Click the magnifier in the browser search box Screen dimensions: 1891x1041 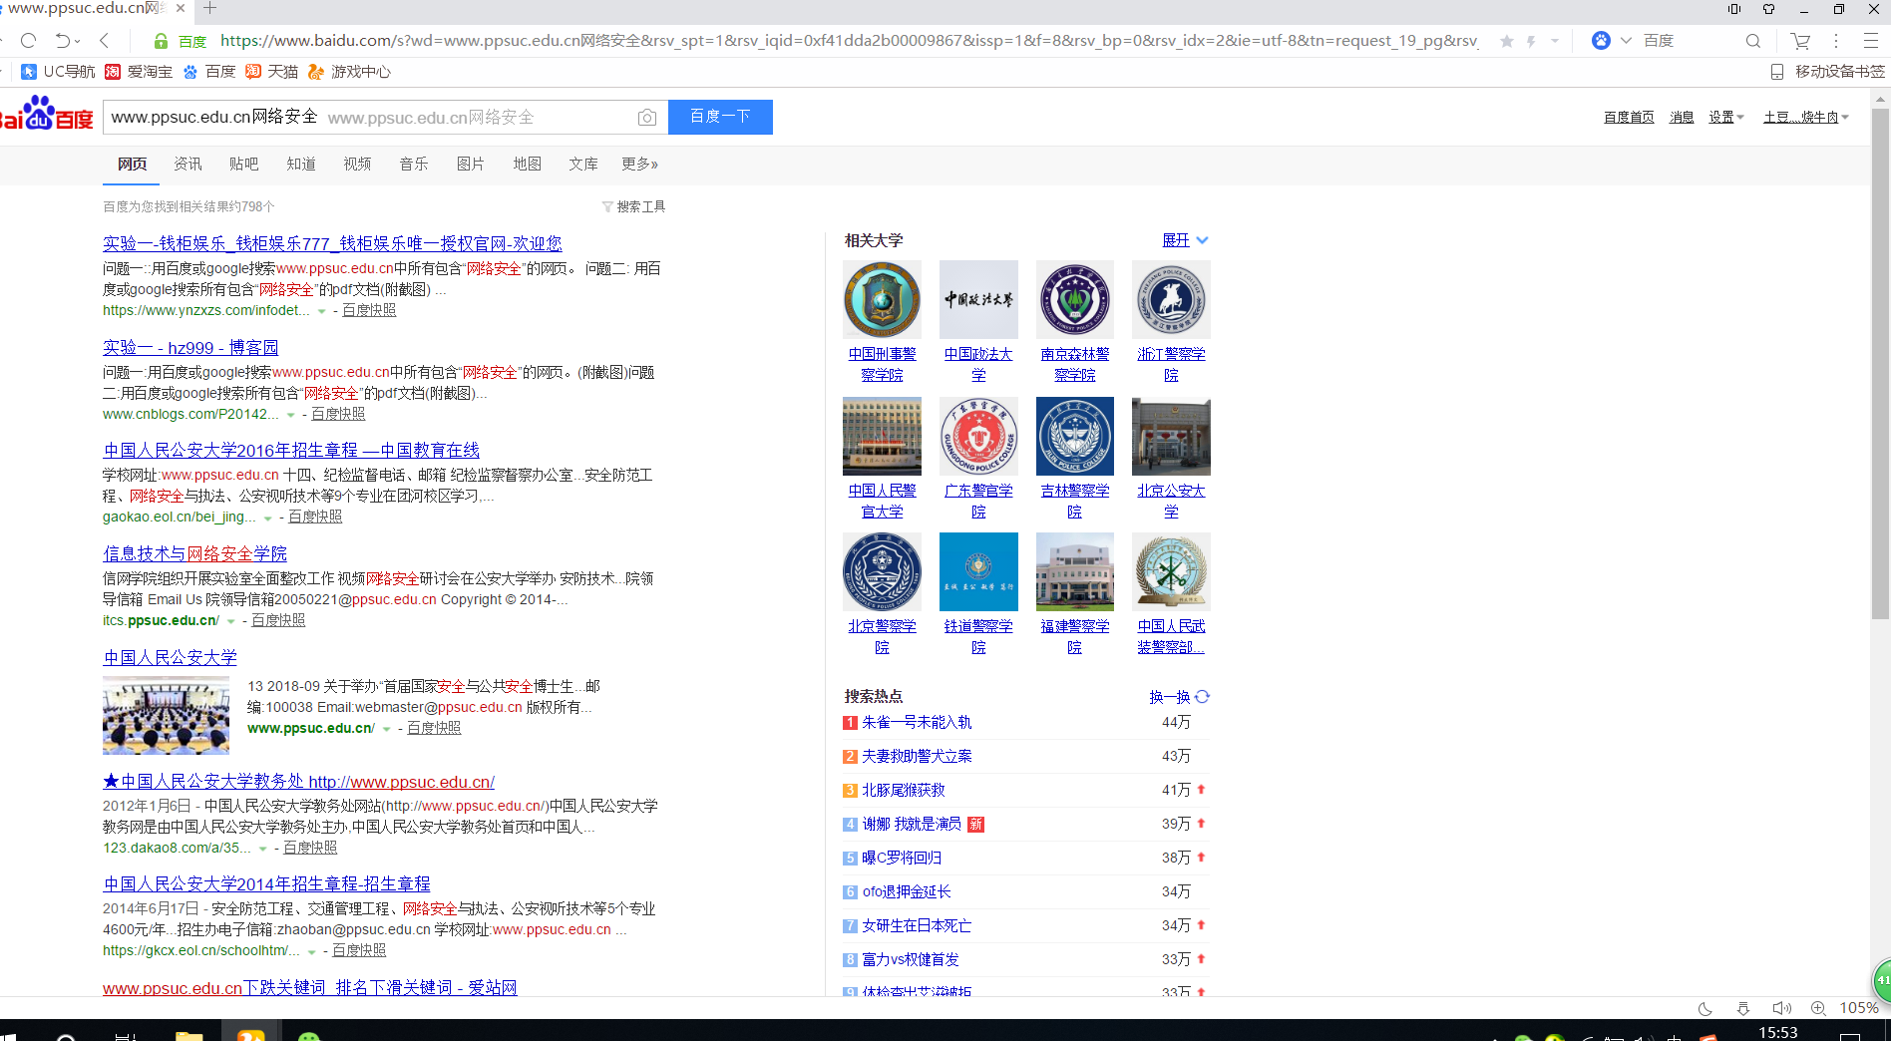click(x=1752, y=41)
